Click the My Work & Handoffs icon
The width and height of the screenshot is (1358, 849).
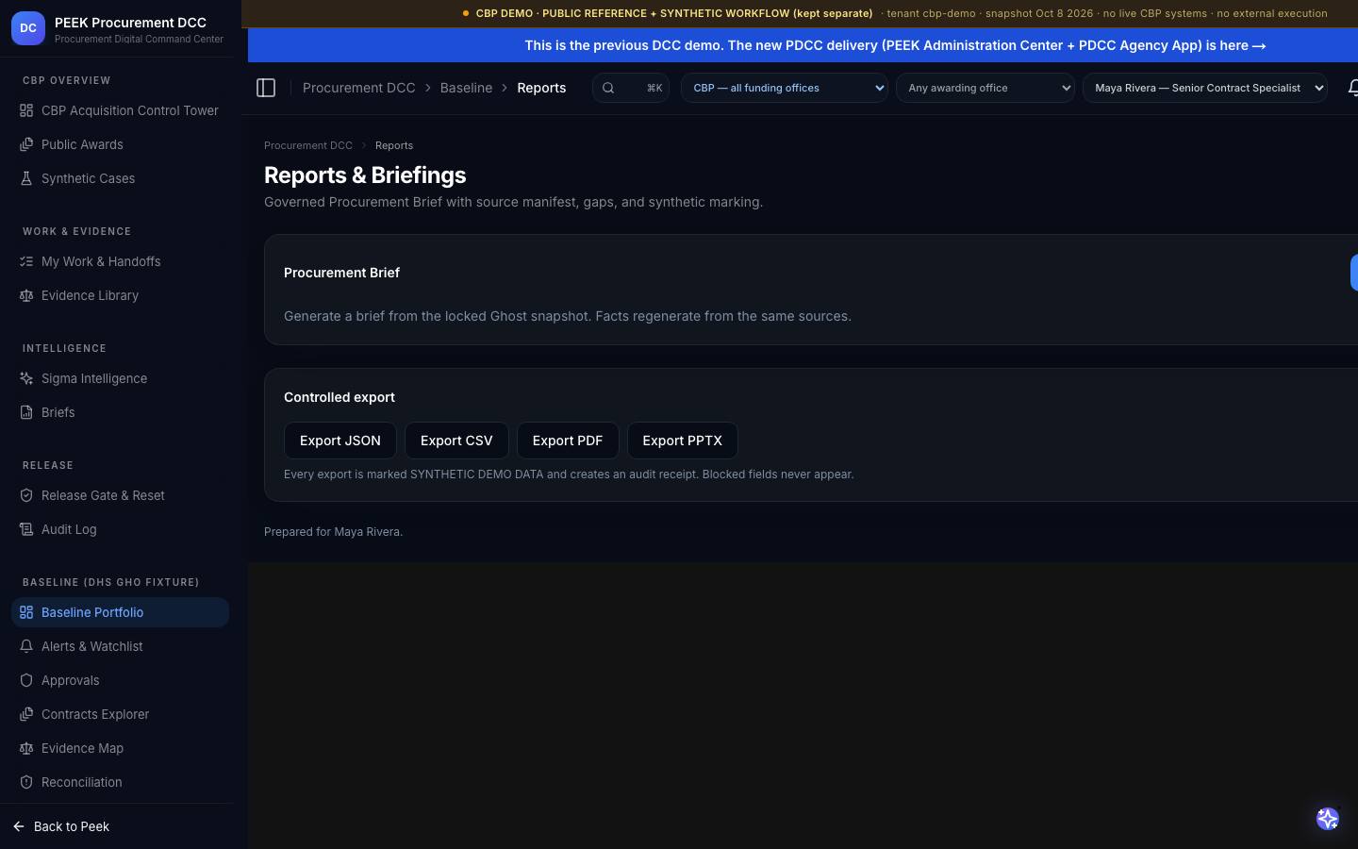click(26, 261)
